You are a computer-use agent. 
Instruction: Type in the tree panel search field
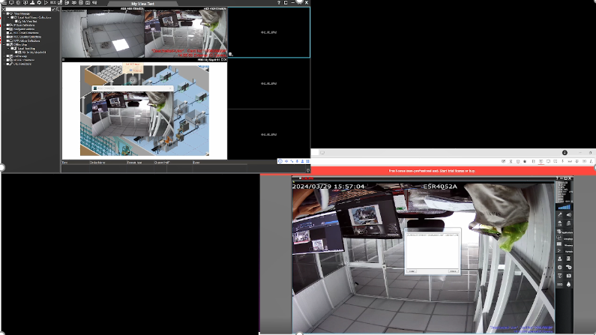click(x=28, y=9)
